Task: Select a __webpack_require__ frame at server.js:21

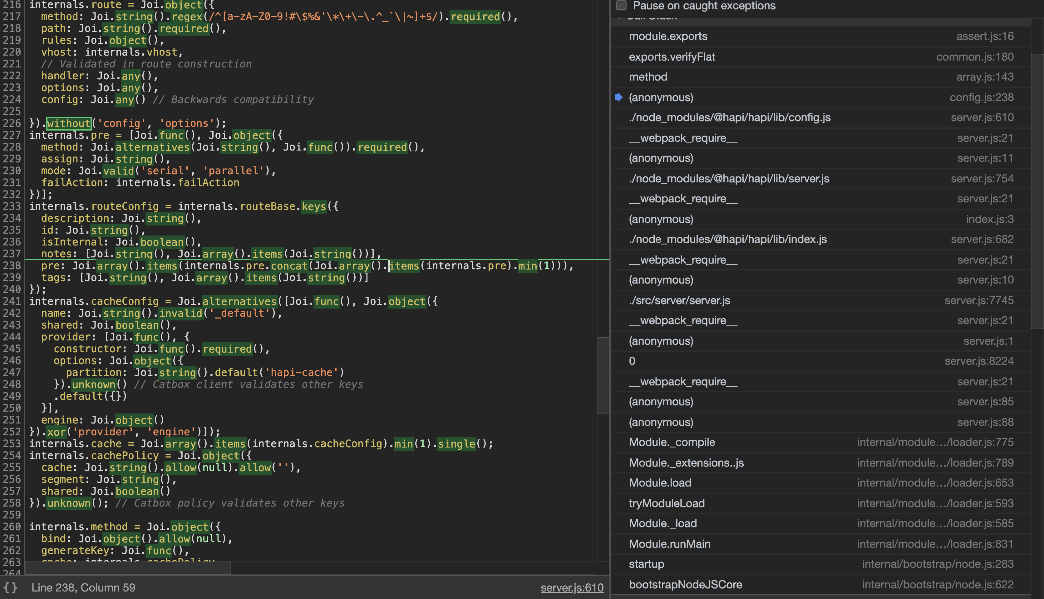Action: (682, 138)
